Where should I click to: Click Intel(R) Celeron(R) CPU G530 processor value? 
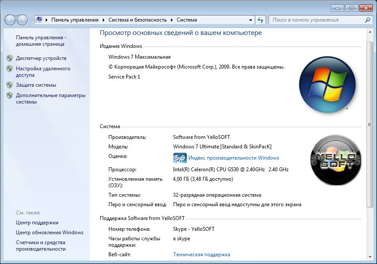(x=231, y=170)
